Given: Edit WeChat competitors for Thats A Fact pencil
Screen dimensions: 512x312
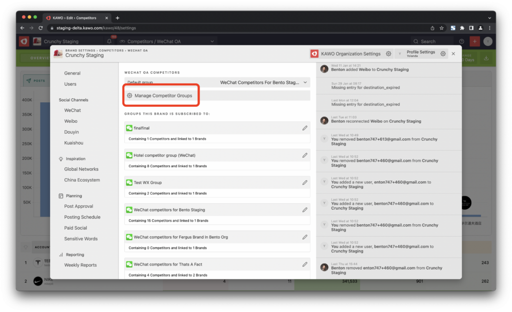Looking at the screenshot, I should click(x=304, y=265).
